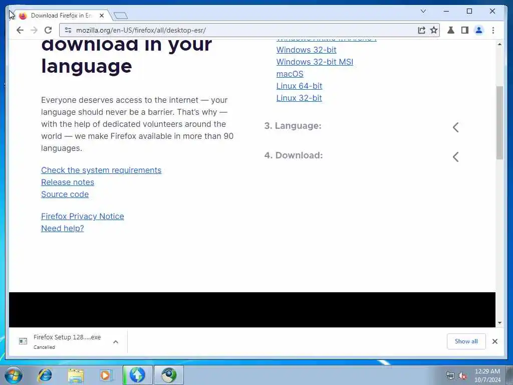
Task: Launch Internet Explorer from the taskbar
Action: tap(45, 375)
